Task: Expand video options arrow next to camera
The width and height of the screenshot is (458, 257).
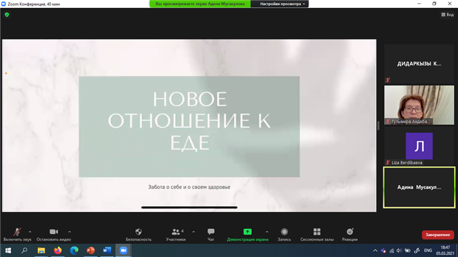Action: click(69, 232)
